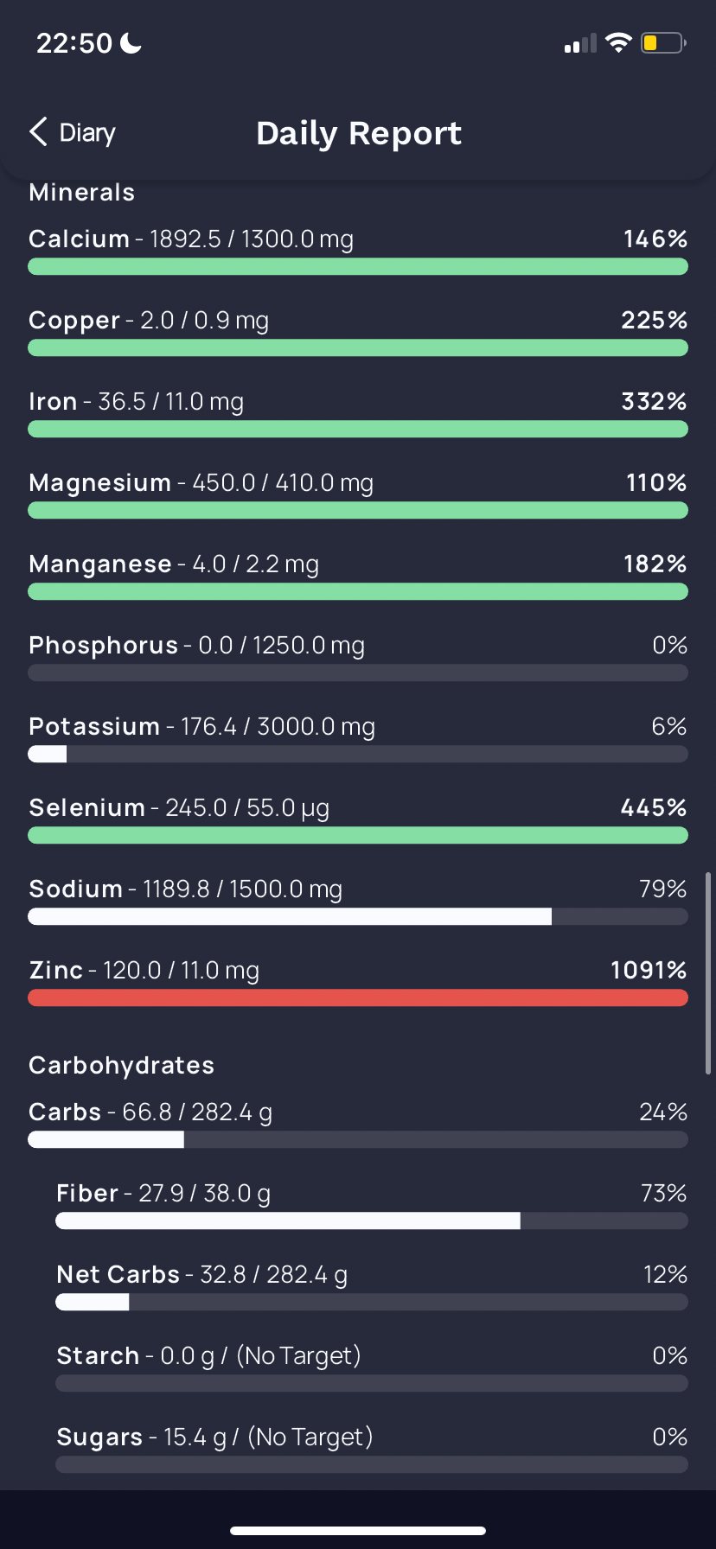Open Net Carbs entry
Screen dimensions: 716x1549
tap(372, 1286)
